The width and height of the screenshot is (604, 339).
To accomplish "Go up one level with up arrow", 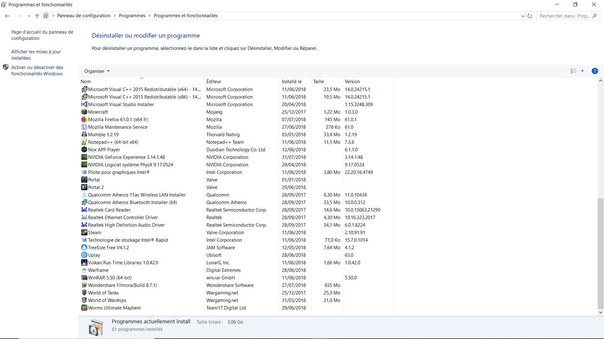I will click(x=37, y=16).
